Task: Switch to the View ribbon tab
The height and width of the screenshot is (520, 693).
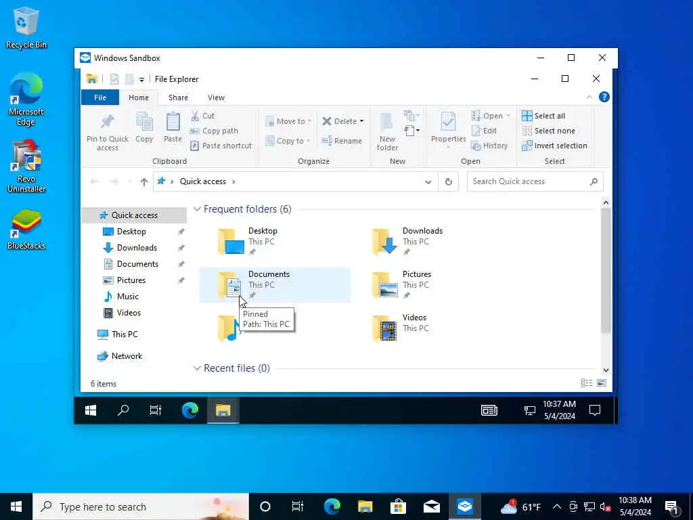Action: tap(216, 97)
